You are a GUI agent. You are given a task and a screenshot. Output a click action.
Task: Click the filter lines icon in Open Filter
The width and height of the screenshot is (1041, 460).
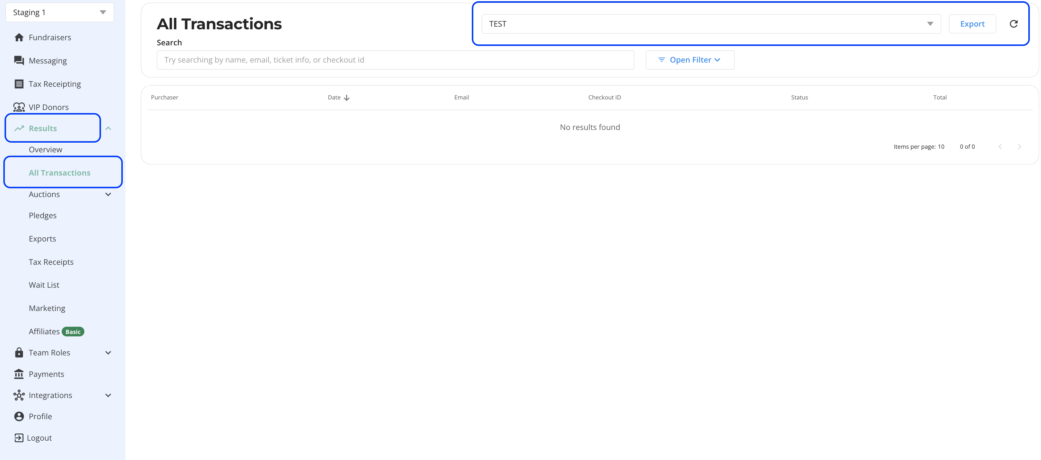coord(661,60)
